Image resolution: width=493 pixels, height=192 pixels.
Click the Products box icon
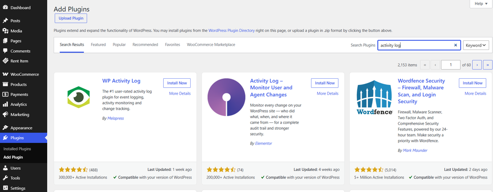(x=5, y=84)
